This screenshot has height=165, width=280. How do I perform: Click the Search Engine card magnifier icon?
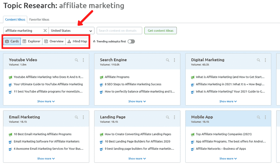pos(168,60)
